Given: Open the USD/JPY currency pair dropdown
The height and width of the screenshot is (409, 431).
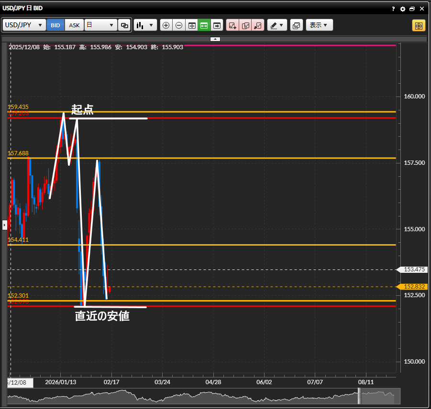Looking at the screenshot, I should pyautogui.click(x=24, y=25).
